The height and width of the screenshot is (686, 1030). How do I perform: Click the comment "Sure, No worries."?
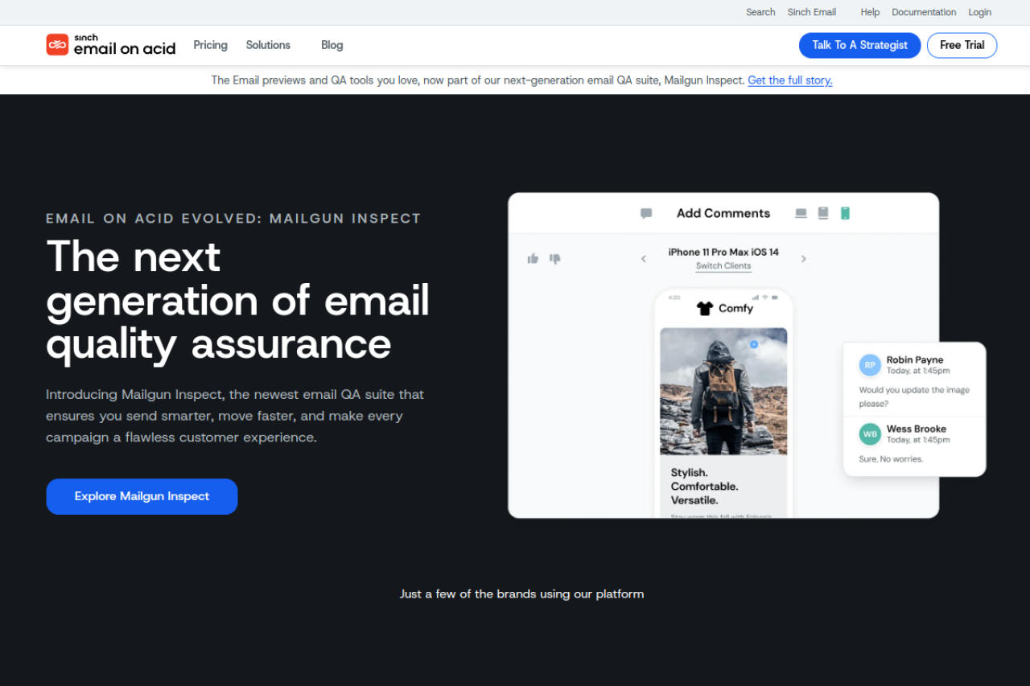point(891,459)
